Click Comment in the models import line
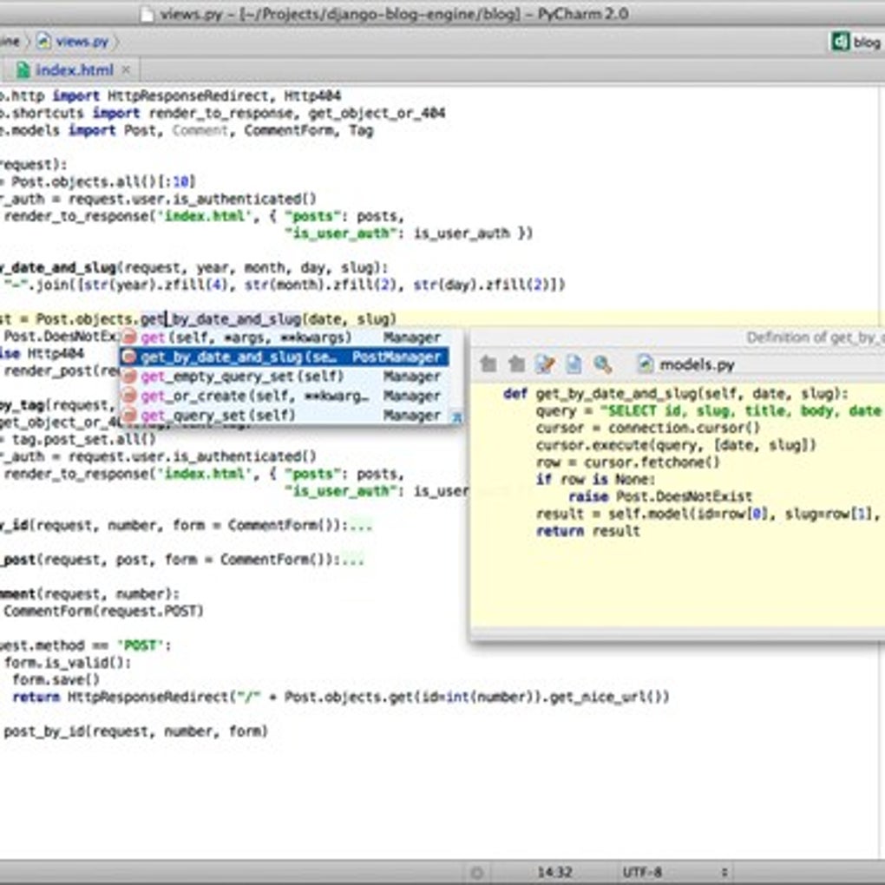Screen dimensions: 885x885 [x=200, y=130]
